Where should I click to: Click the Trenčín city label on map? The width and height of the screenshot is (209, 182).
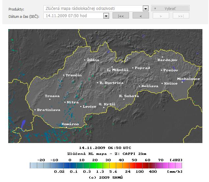point(73,75)
